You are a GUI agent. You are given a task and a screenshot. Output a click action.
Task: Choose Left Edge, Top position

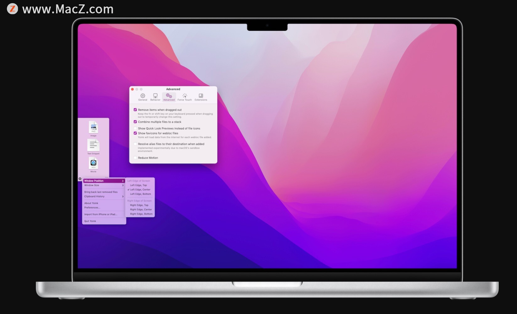pos(140,185)
